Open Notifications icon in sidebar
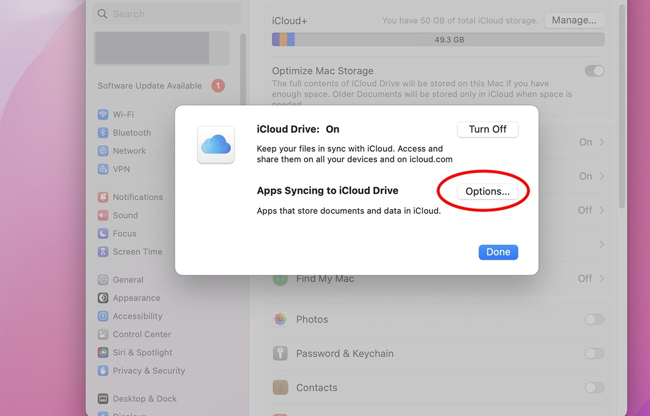Viewport: 650px width, 416px height. tap(103, 197)
